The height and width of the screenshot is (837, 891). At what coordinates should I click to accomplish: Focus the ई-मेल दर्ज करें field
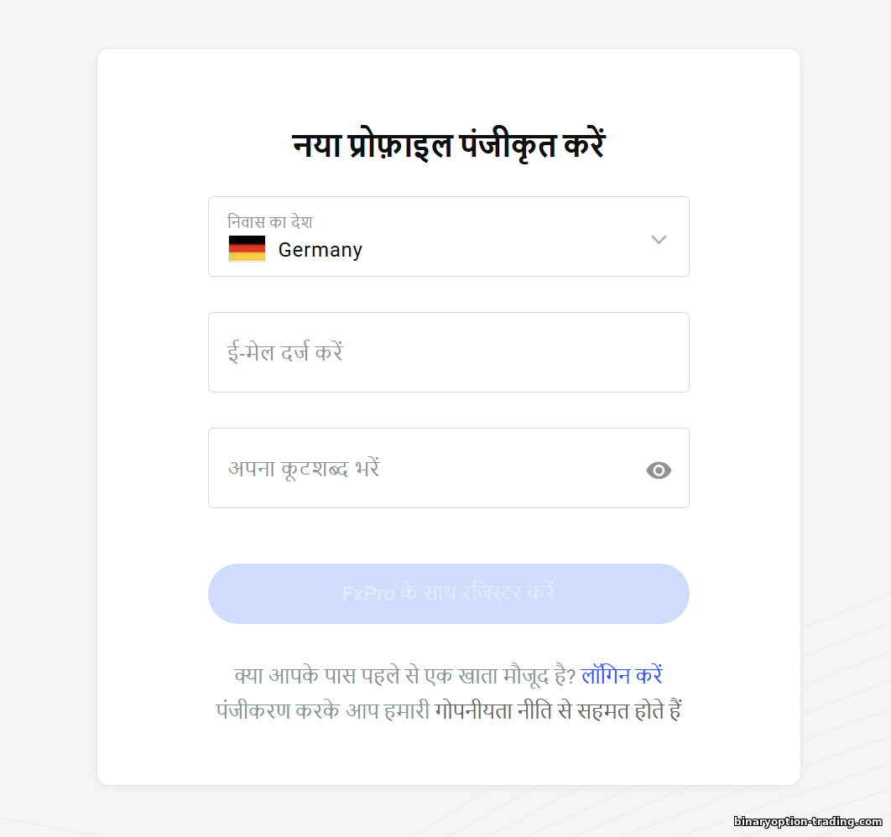(448, 352)
